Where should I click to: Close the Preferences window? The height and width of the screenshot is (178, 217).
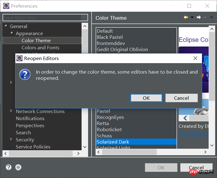pos(207,6)
